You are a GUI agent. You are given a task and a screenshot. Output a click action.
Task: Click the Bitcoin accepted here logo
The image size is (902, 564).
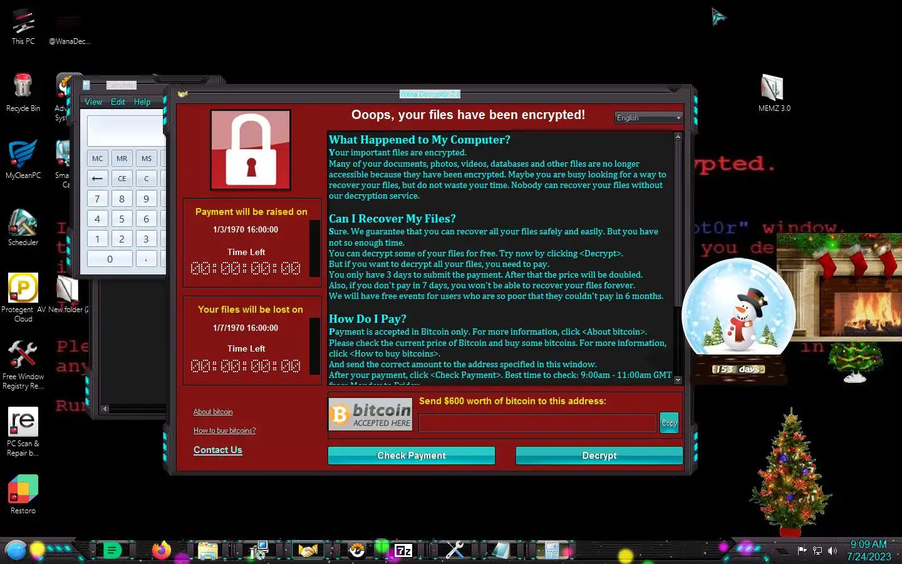(x=370, y=414)
